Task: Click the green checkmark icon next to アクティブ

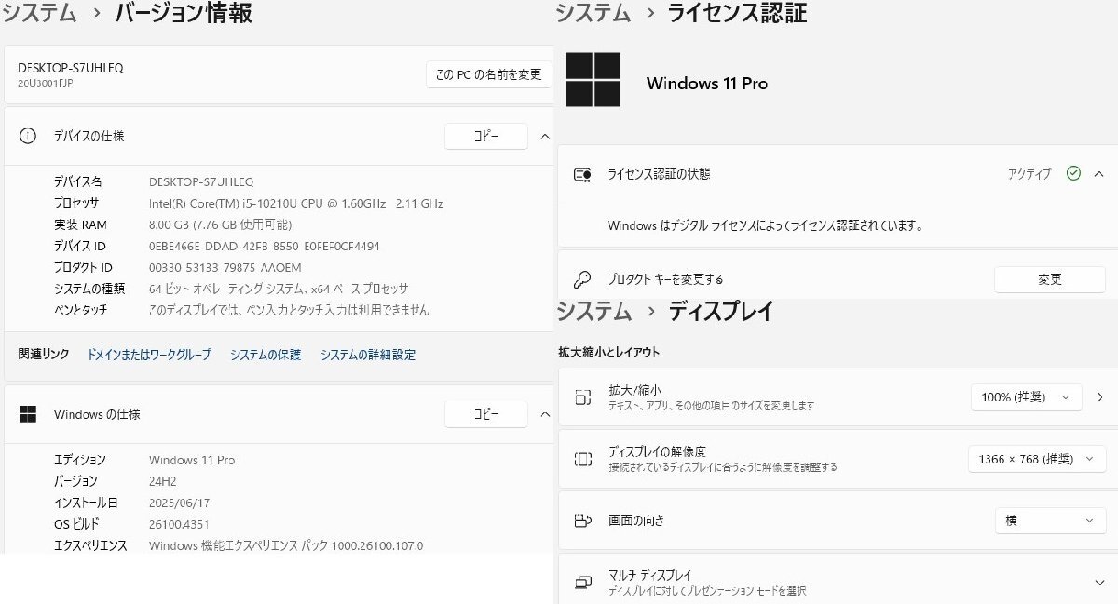Action: click(1073, 173)
